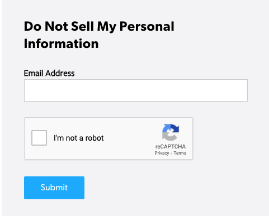
Task: Open the reCAPTCHA Terms link
Action: pos(180,153)
